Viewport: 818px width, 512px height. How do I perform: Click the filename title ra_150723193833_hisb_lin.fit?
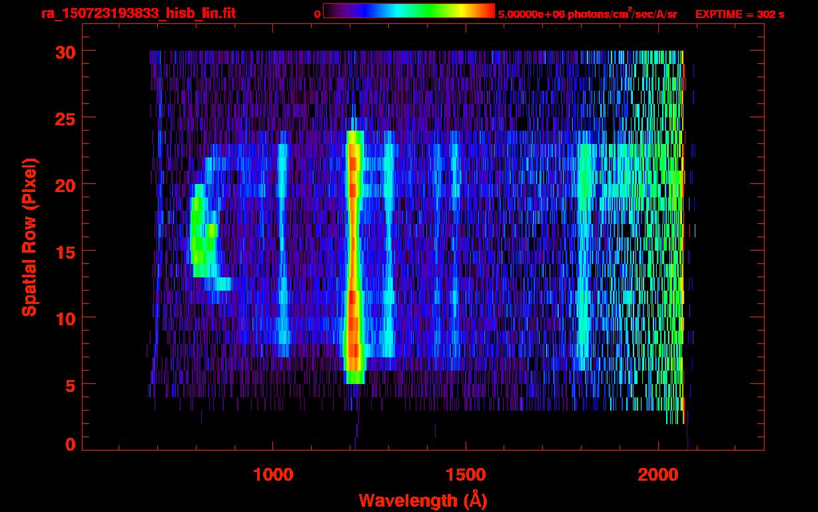tap(138, 13)
